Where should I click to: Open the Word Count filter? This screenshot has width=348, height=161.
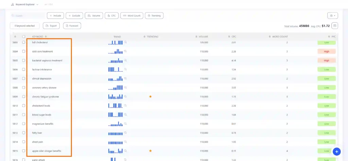tap(132, 16)
